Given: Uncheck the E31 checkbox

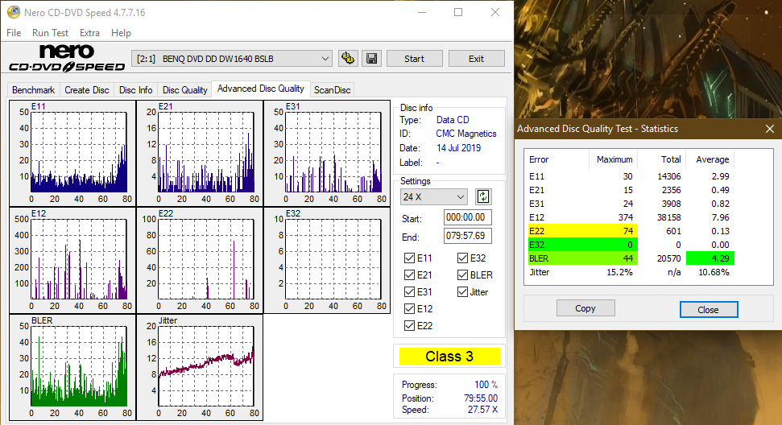Looking at the screenshot, I should click(409, 292).
